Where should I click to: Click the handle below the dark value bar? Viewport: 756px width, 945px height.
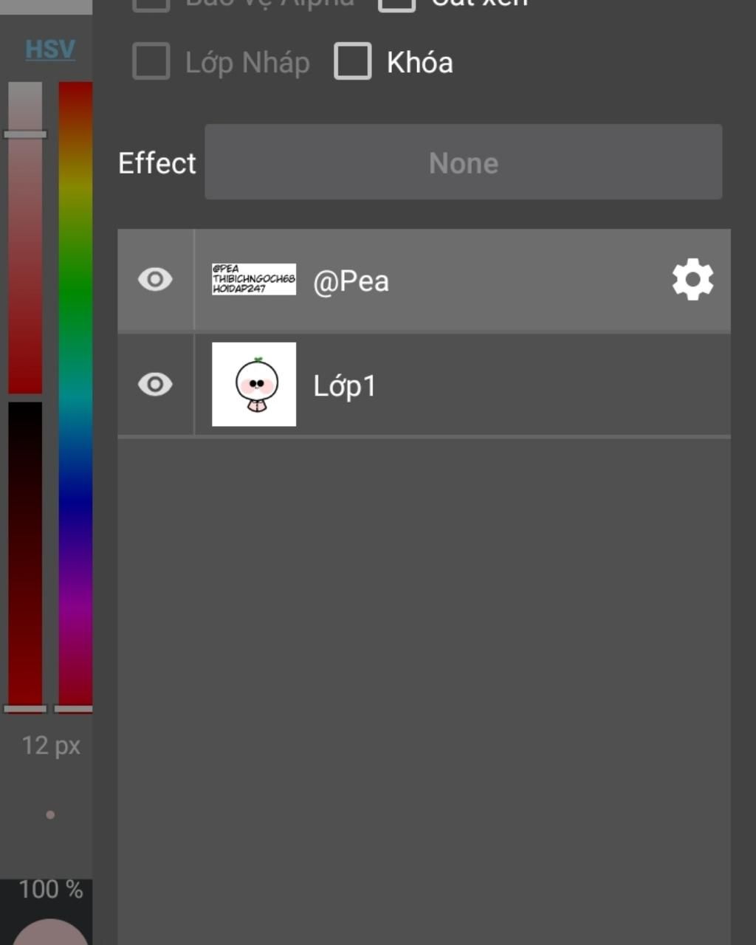pyautogui.click(x=25, y=709)
